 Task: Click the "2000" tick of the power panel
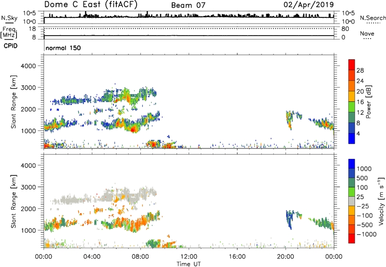28,109
